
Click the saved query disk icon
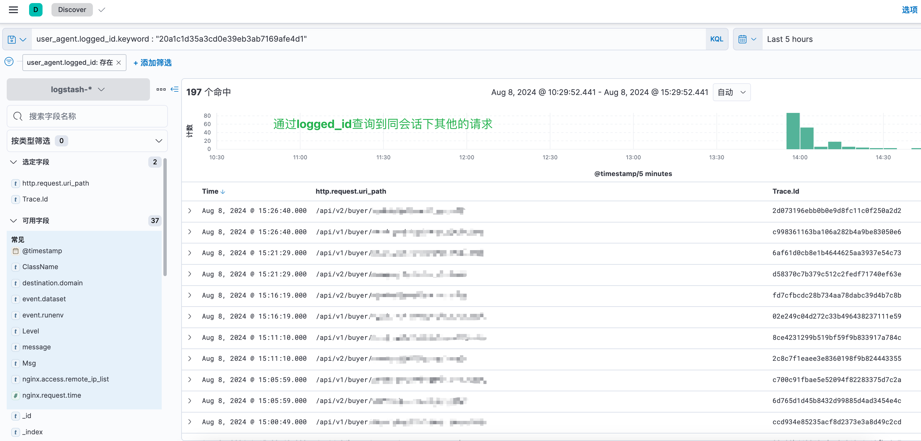12,39
